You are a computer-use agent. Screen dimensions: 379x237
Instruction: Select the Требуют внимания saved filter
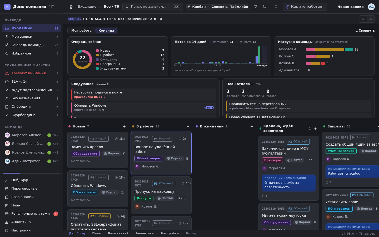(31, 73)
